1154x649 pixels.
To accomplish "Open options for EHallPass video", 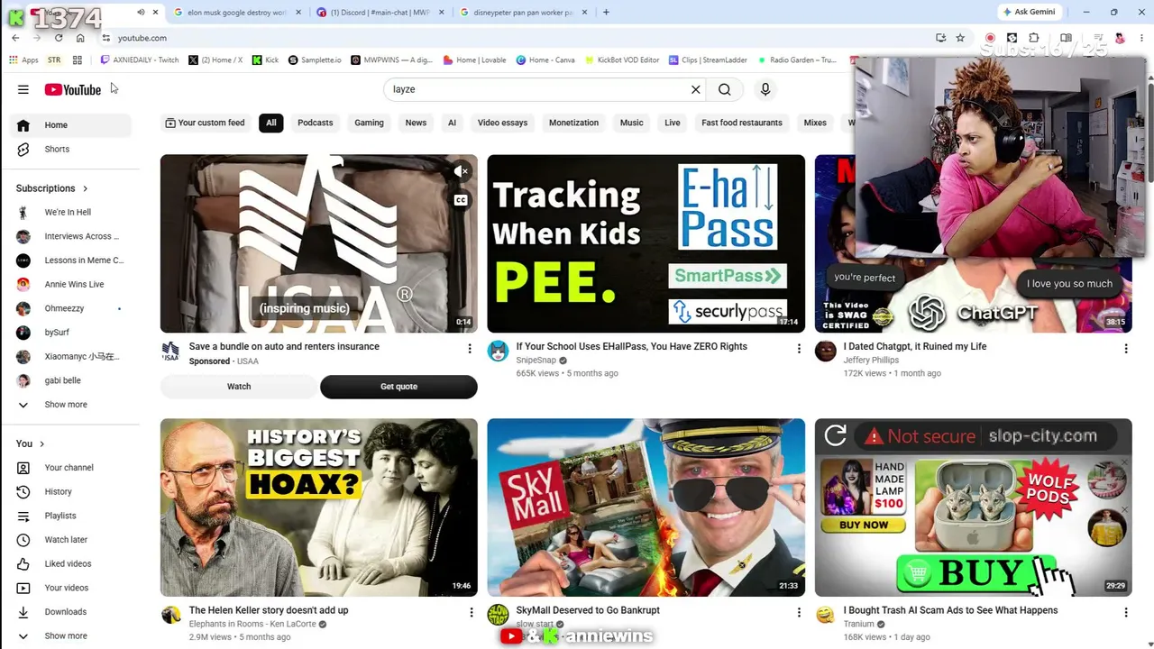I will point(798,348).
